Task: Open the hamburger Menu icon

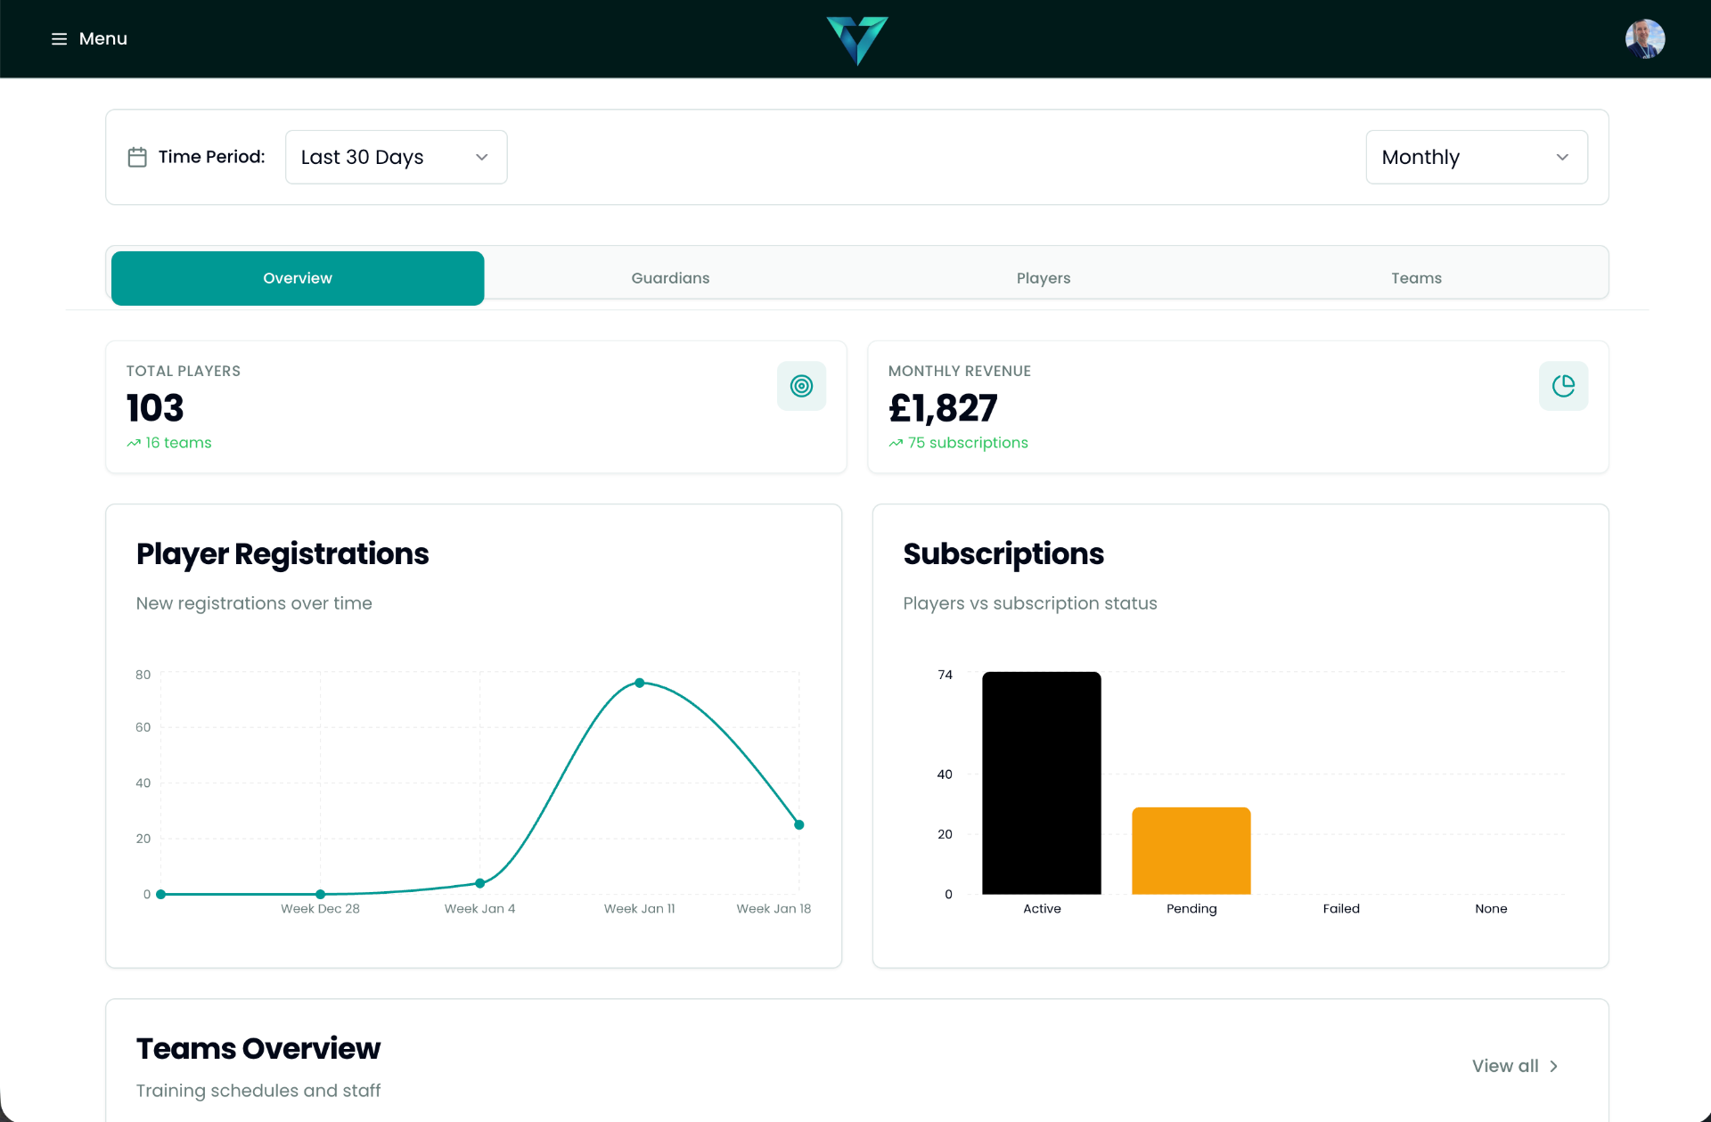Action: click(x=59, y=39)
